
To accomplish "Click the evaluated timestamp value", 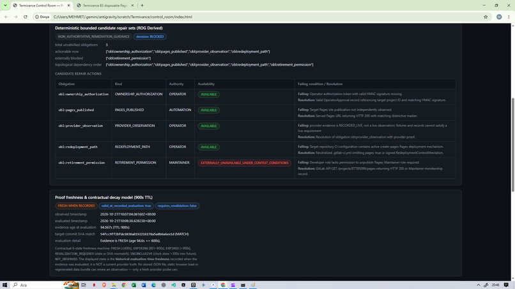I will pyautogui.click(x=128, y=221).
